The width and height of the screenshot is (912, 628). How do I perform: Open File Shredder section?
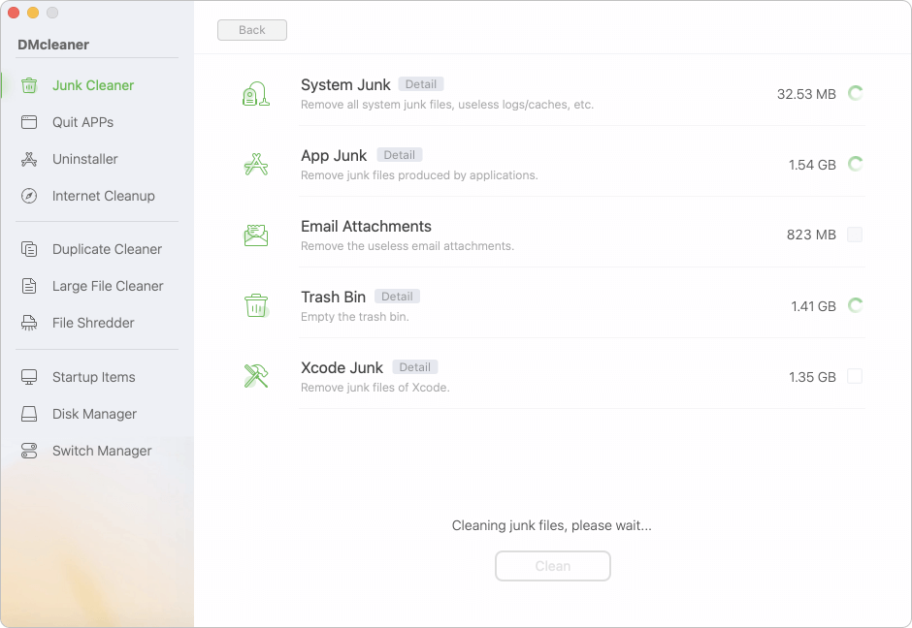click(93, 323)
